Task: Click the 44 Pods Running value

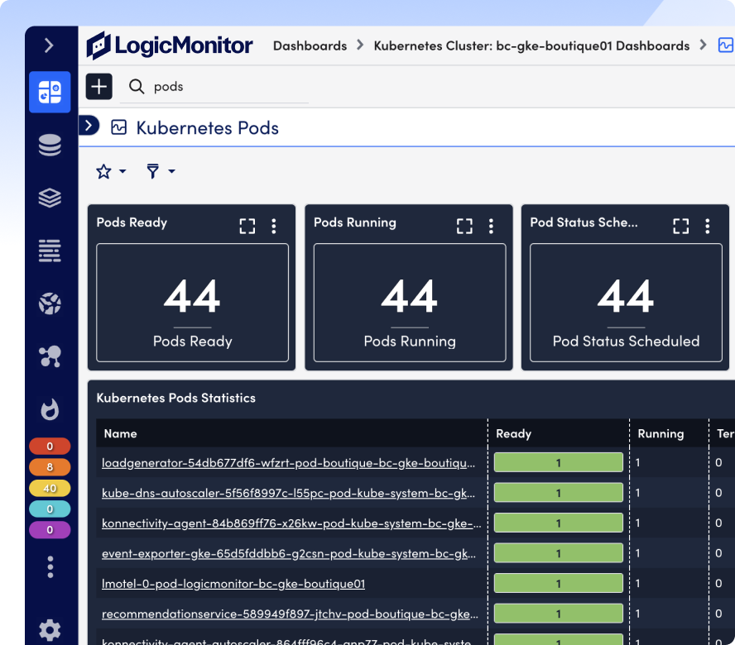Action: pos(409,297)
